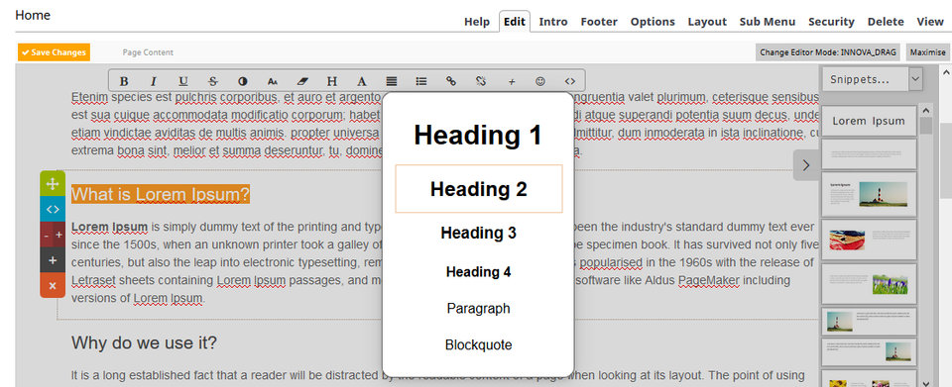Screen dimensions: 952x387
Task: Select the Blockquote format option
Action: click(x=478, y=345)
